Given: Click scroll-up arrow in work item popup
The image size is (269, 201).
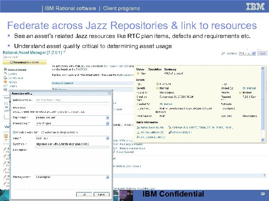Looking at the screenshot, I should click(x=263, y=68).
